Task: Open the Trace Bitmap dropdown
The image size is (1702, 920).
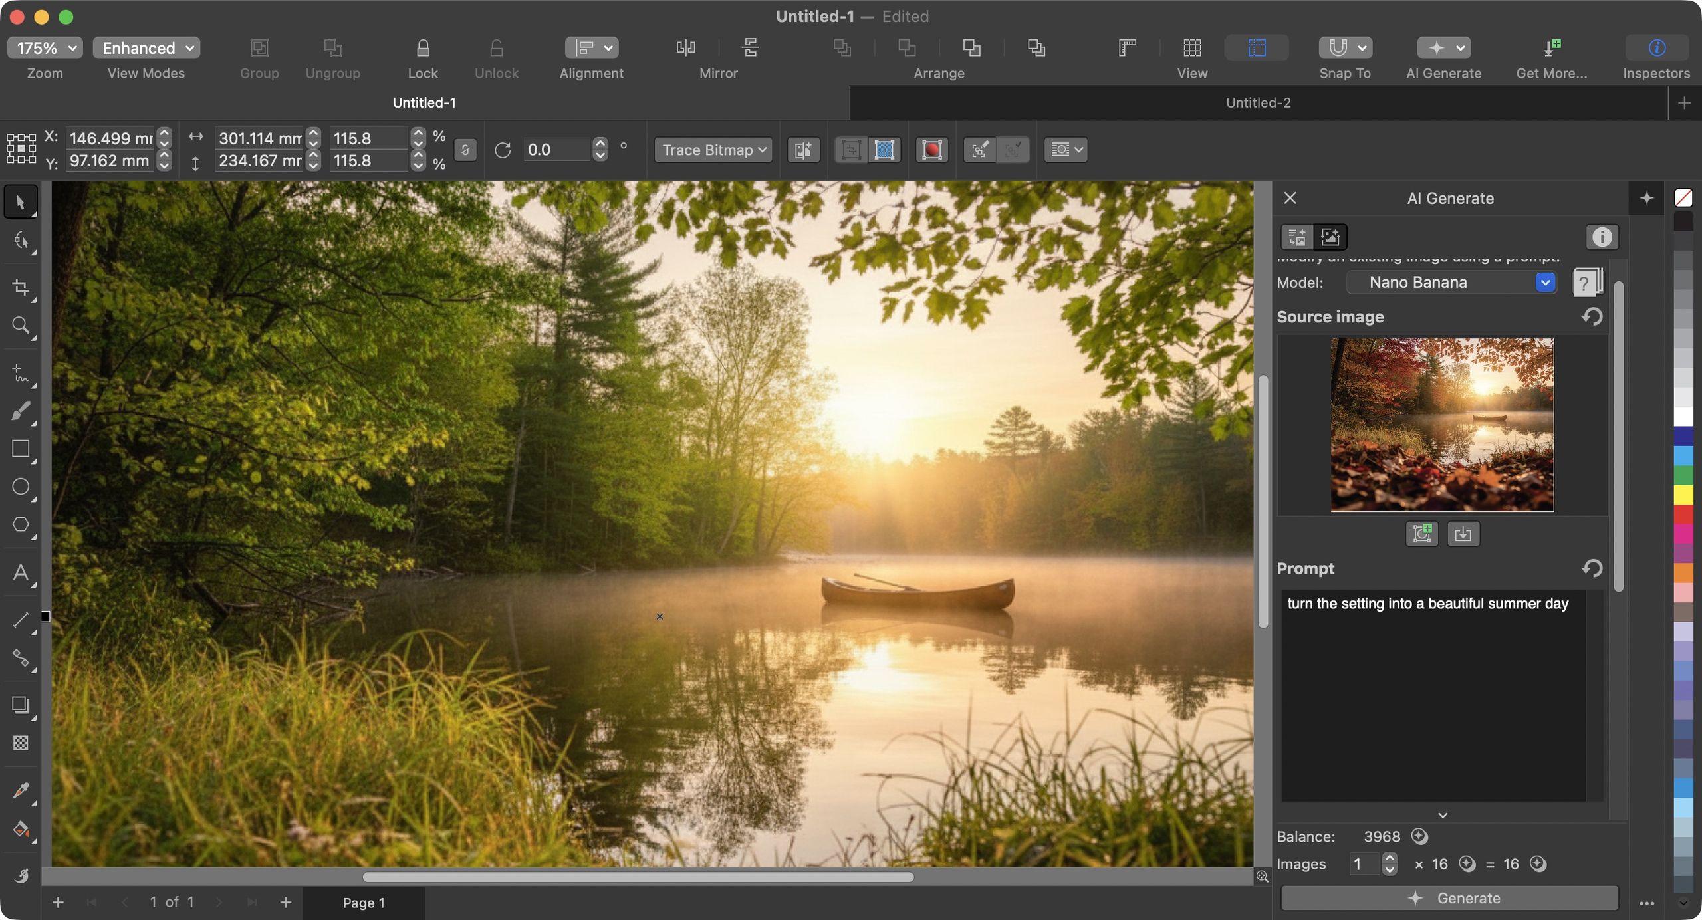Action: pyautogui.click(x=712, y=150)
